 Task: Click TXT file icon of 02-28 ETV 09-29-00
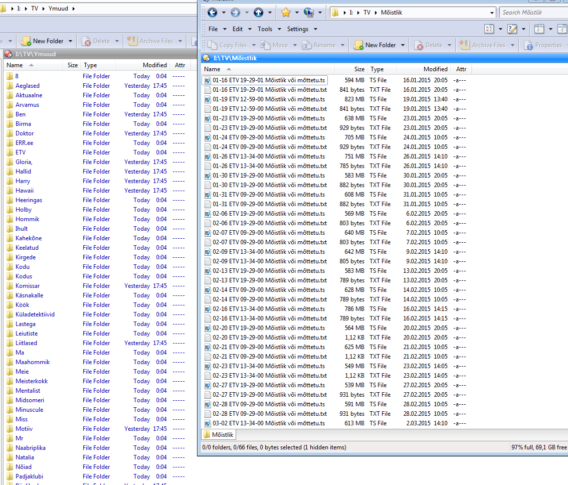click(x=208, y=414)
